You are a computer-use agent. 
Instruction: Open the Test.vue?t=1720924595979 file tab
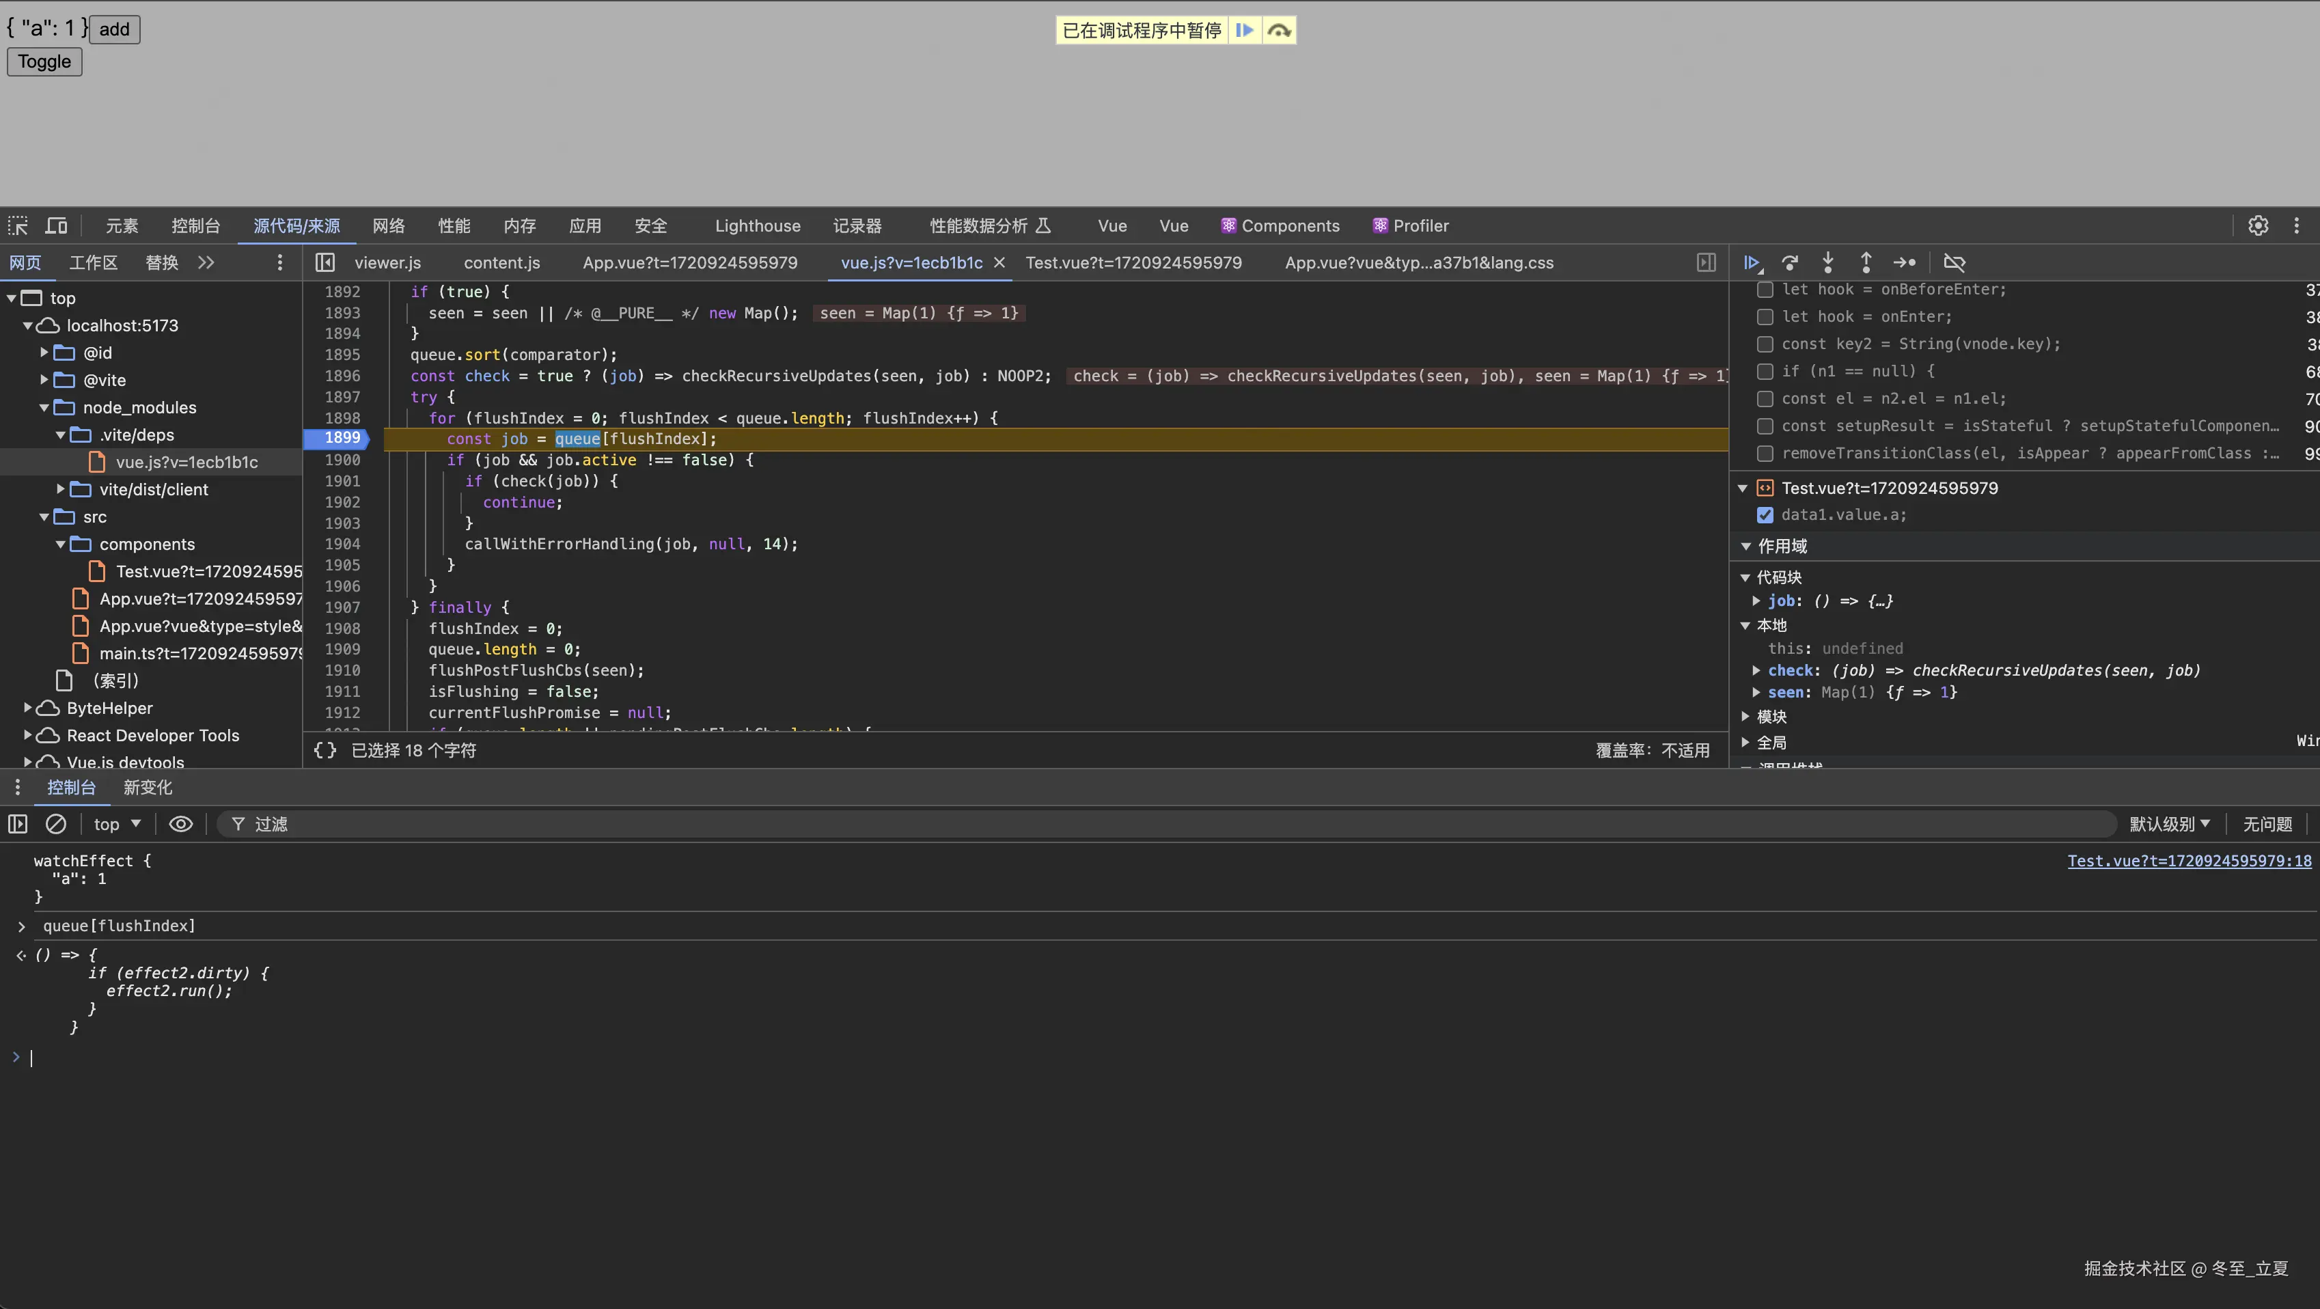[1133, 262]
